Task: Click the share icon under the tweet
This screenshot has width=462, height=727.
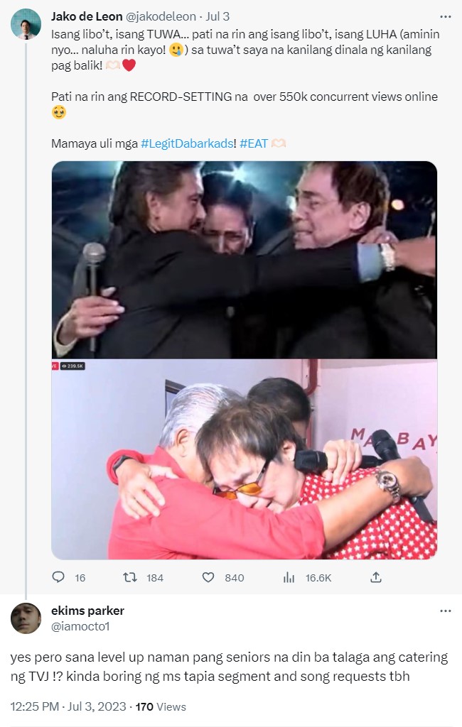Action: (376, 578)
